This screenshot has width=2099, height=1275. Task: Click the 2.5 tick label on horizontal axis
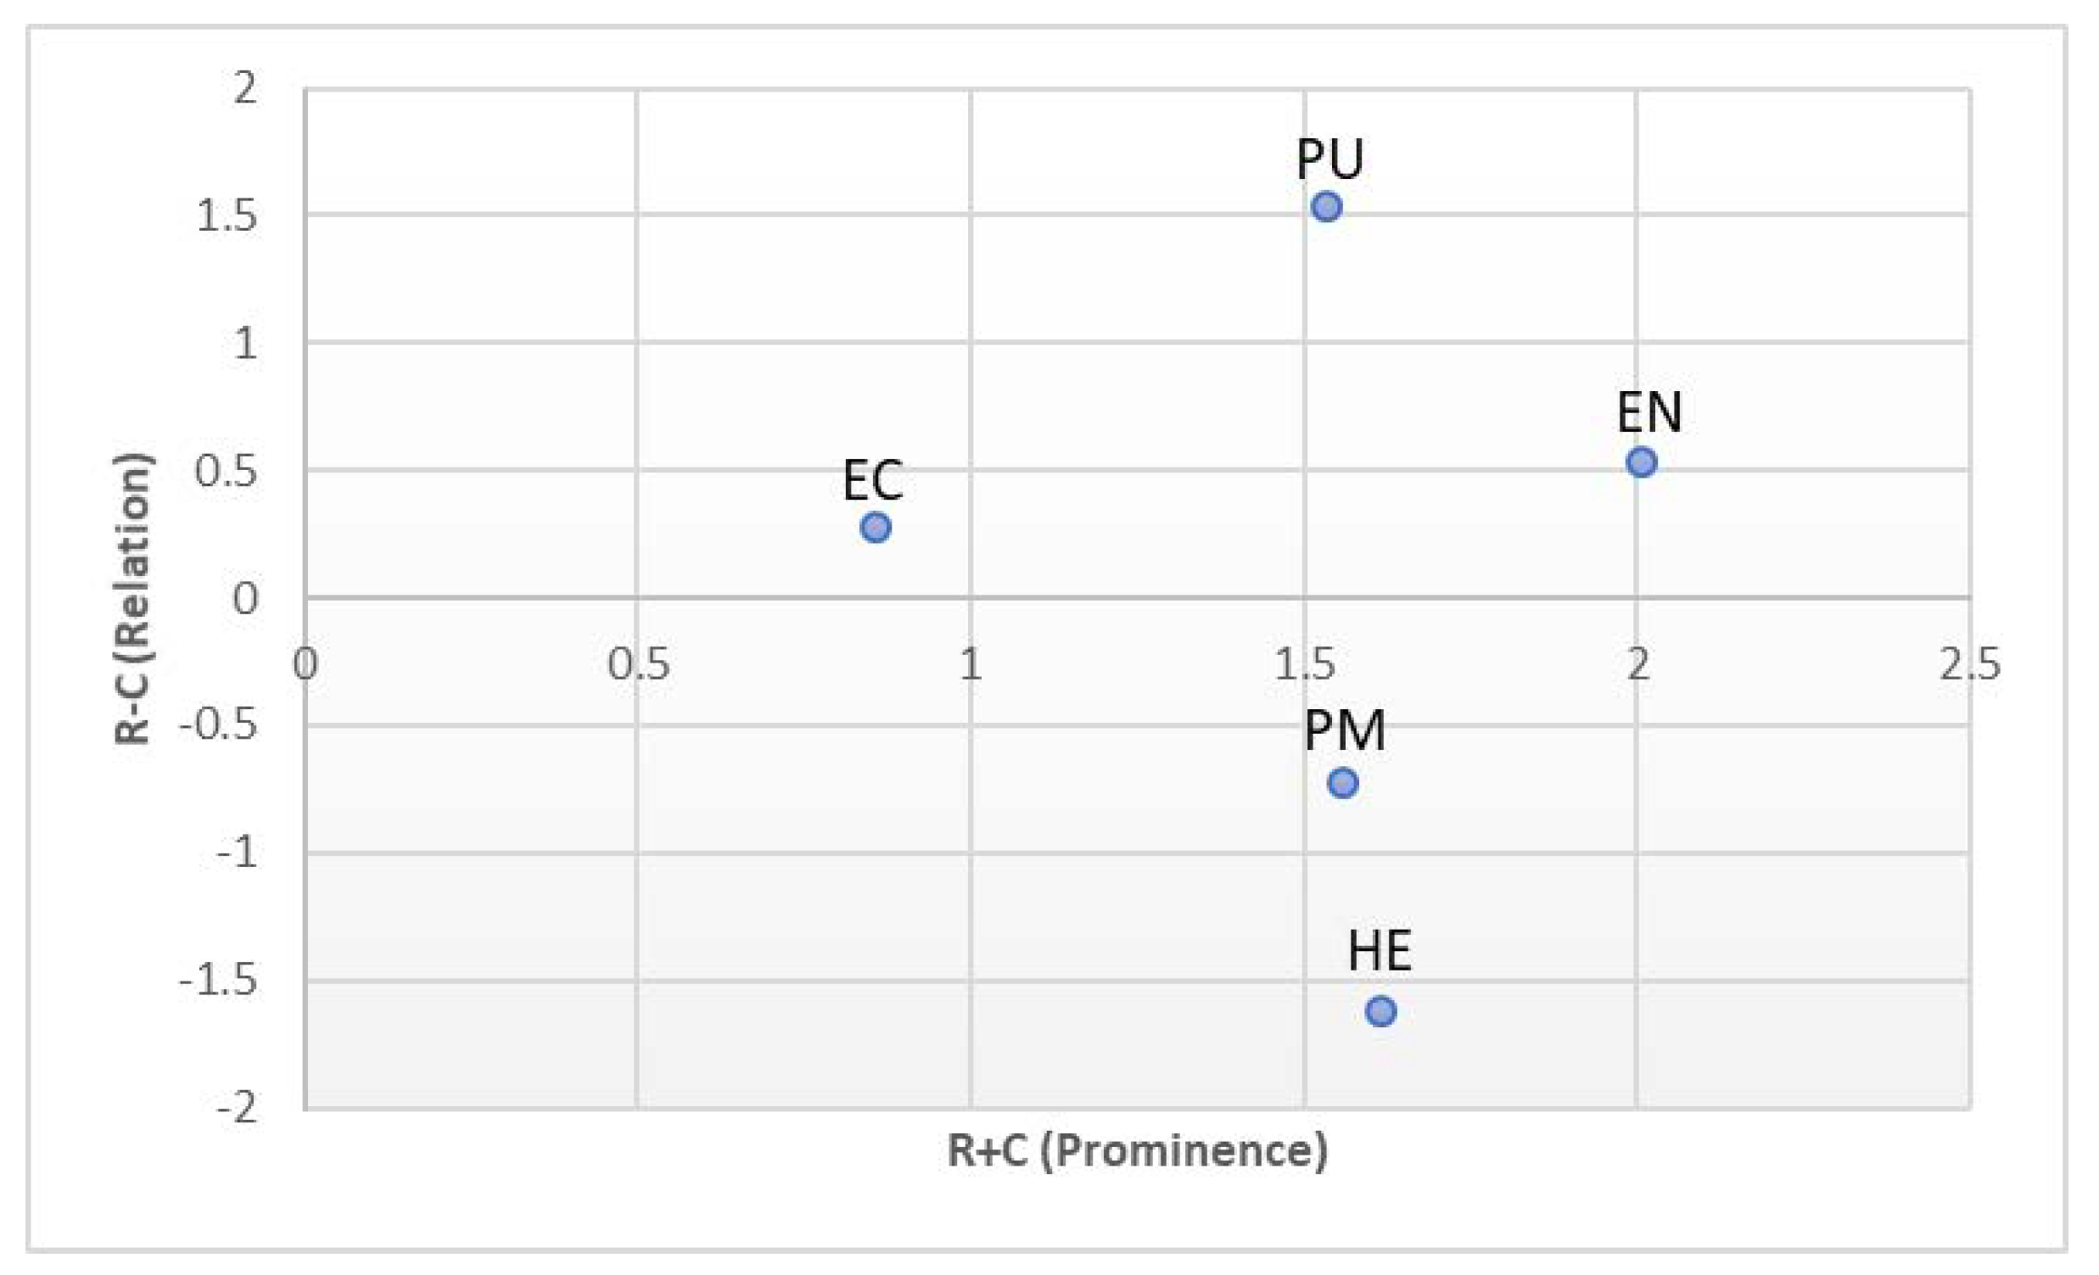point(1969,664)
